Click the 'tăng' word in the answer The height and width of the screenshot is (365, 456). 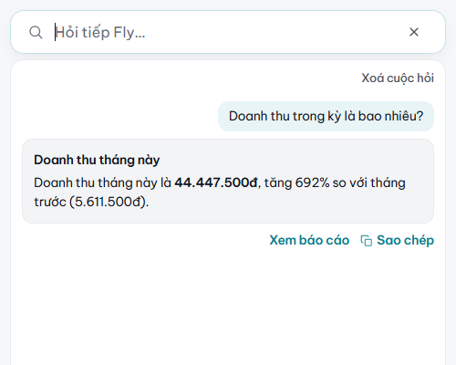point(278,183)
